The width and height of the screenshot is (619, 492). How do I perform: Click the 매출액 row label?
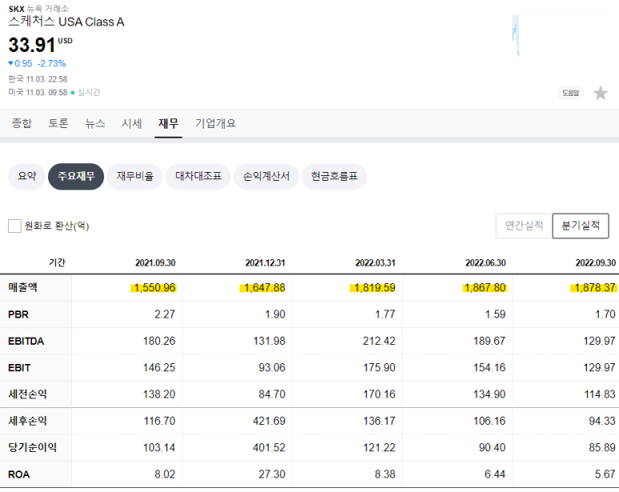pyautogui.click(x=23, y=287)
